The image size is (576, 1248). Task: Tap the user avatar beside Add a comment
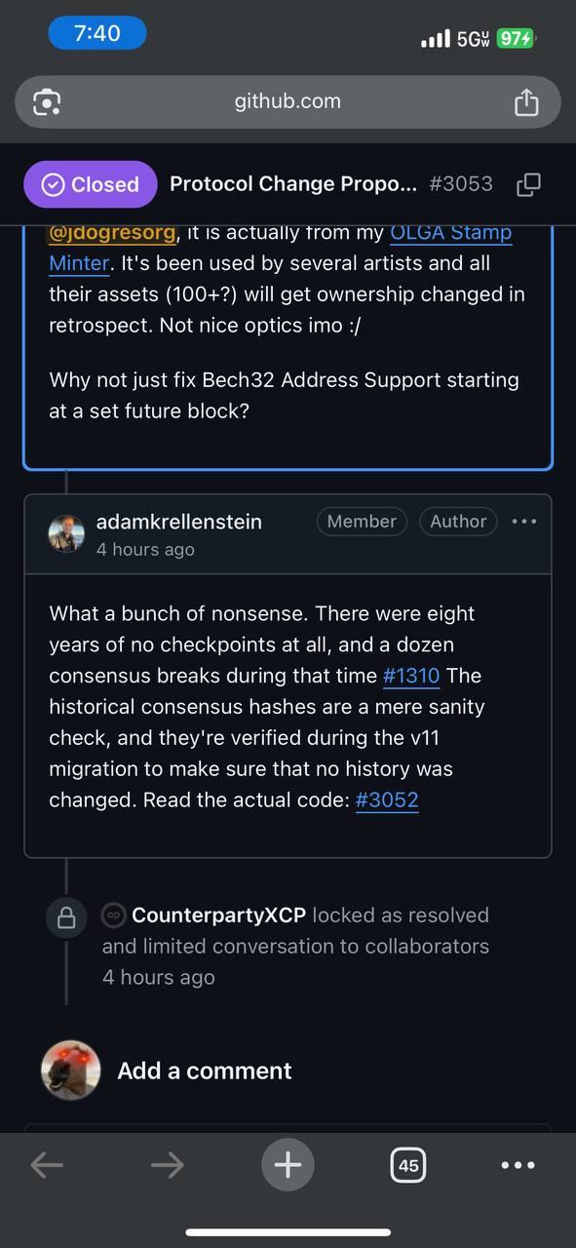(x=70, y=1071)
